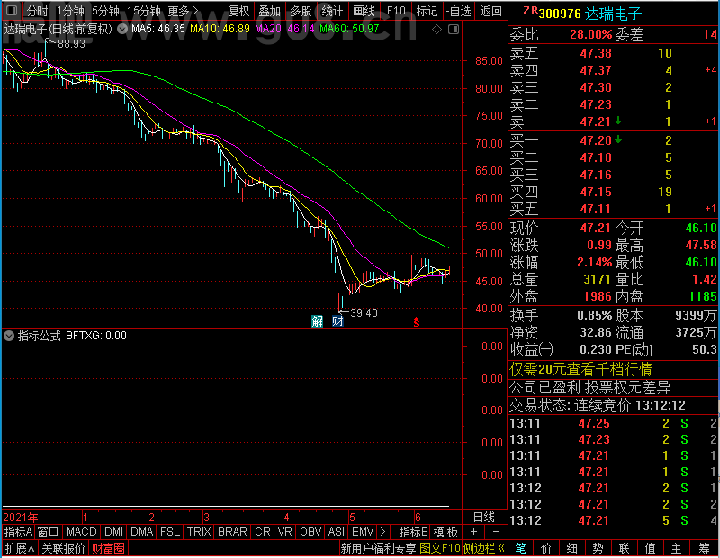Image resolution: width=720 pixels, height=558 pixels.
Task: Expand the 扩展 panel
Action: (20, 548)
